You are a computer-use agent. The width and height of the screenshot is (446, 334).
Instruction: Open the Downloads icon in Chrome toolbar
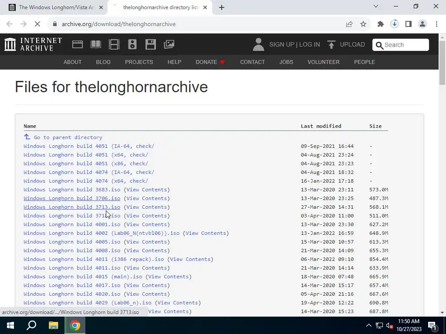tap(395, 24)
